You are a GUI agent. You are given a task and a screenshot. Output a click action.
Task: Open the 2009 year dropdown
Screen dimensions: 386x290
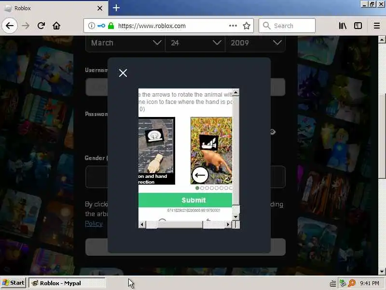coord(255,43)
